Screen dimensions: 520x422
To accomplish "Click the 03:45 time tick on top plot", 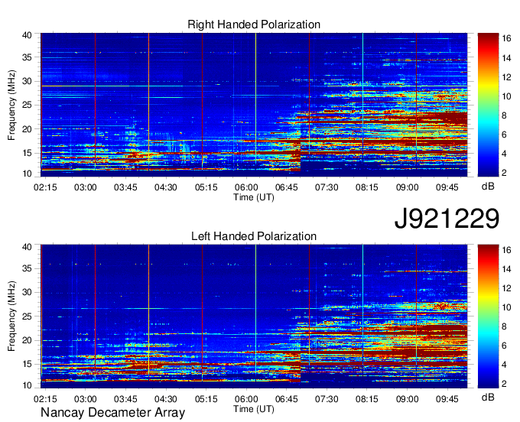I will [125, 187].
